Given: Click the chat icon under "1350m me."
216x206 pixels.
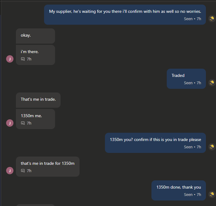Looking at the screenshot, I should (x=23, y=123).
